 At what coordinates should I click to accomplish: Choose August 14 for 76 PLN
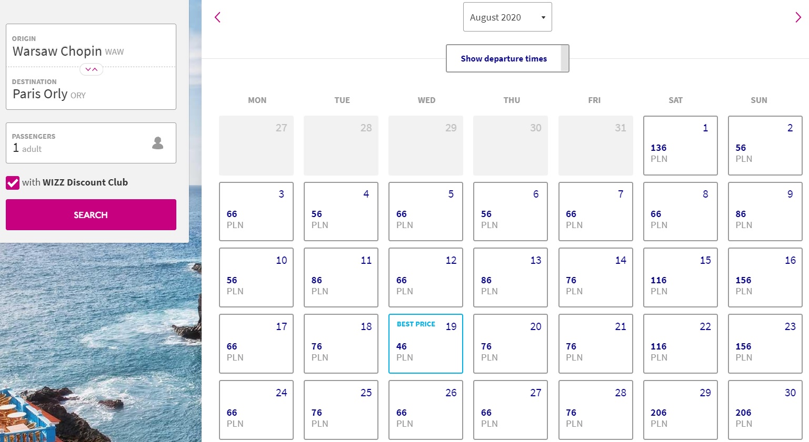[595, 277]
